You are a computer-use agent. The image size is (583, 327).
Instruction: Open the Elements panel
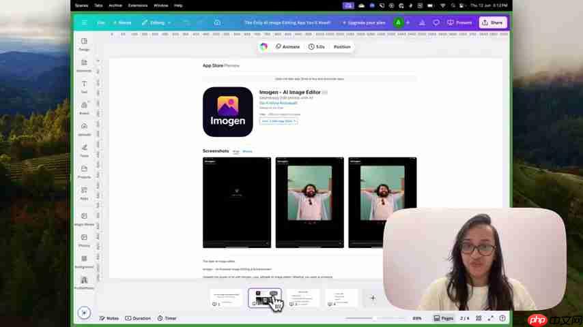(x=84, y=65)
